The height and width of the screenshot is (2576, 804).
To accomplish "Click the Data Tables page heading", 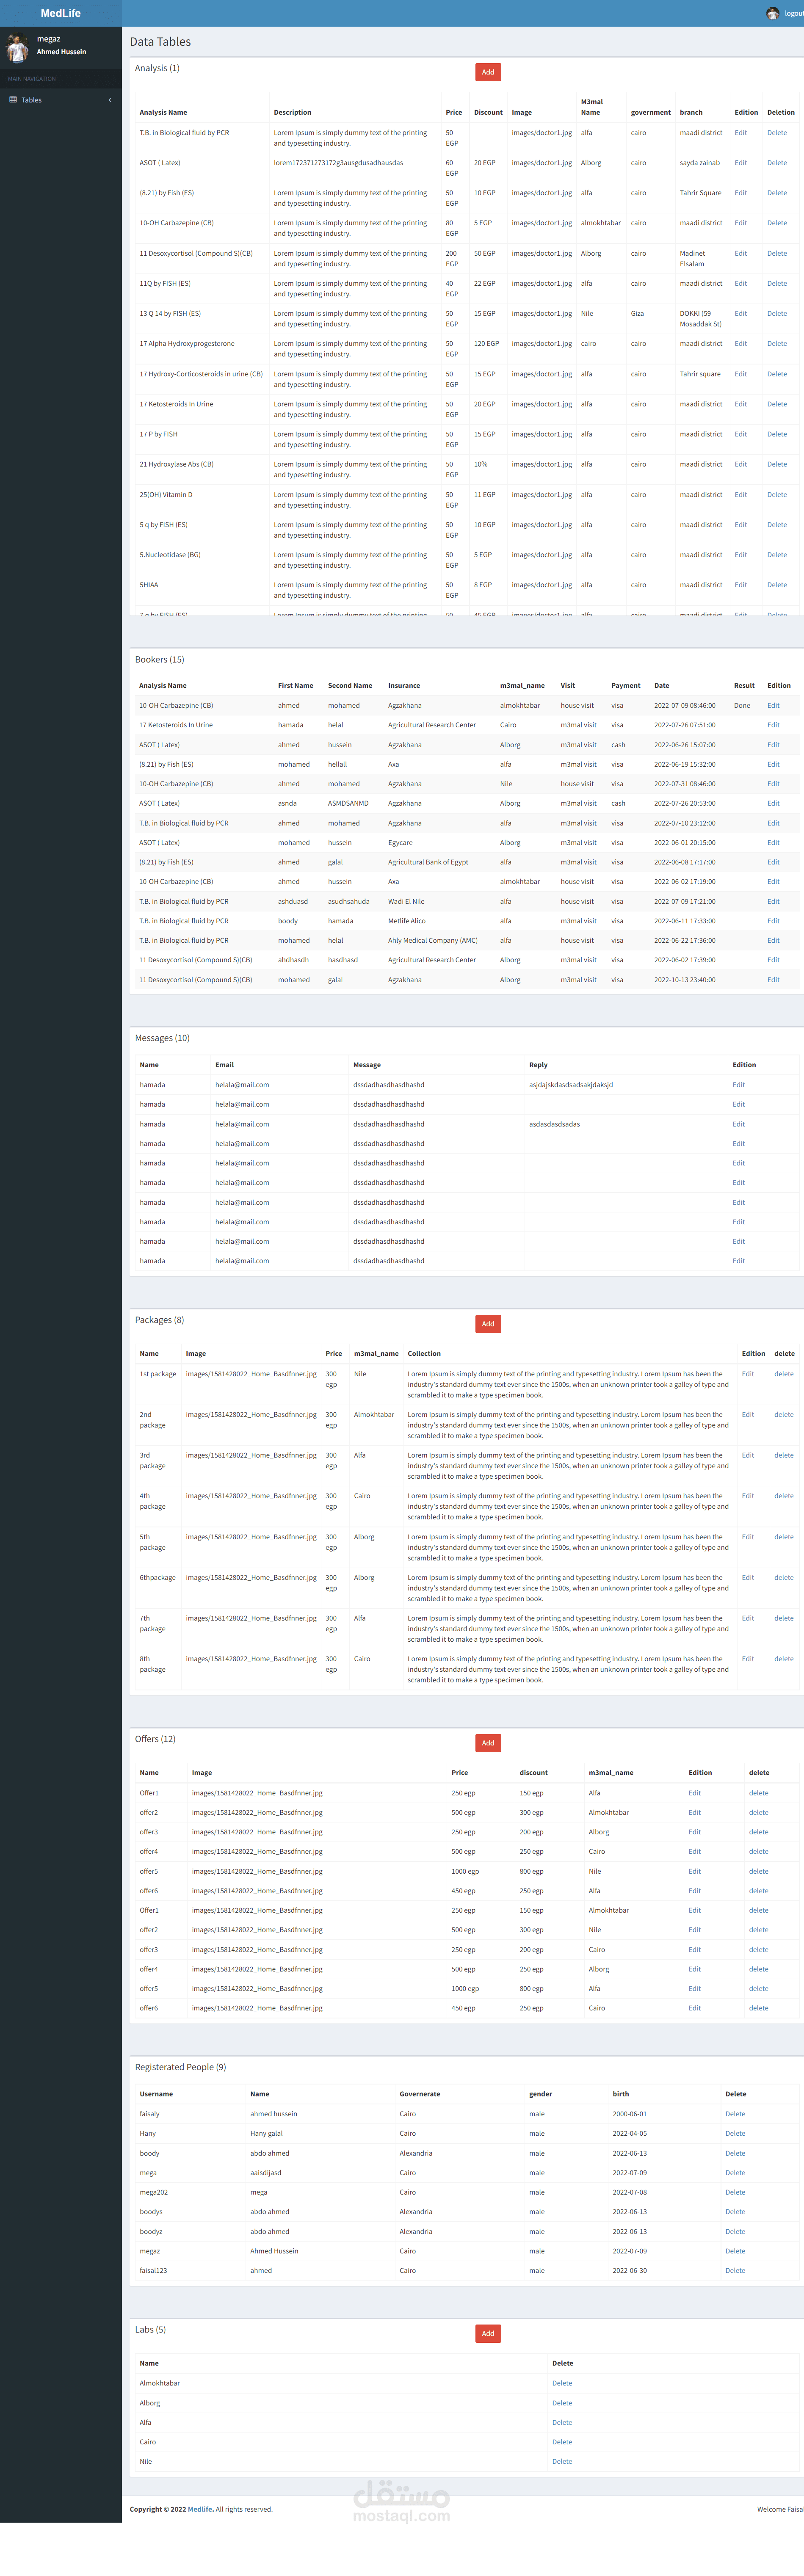I will 160,42.
